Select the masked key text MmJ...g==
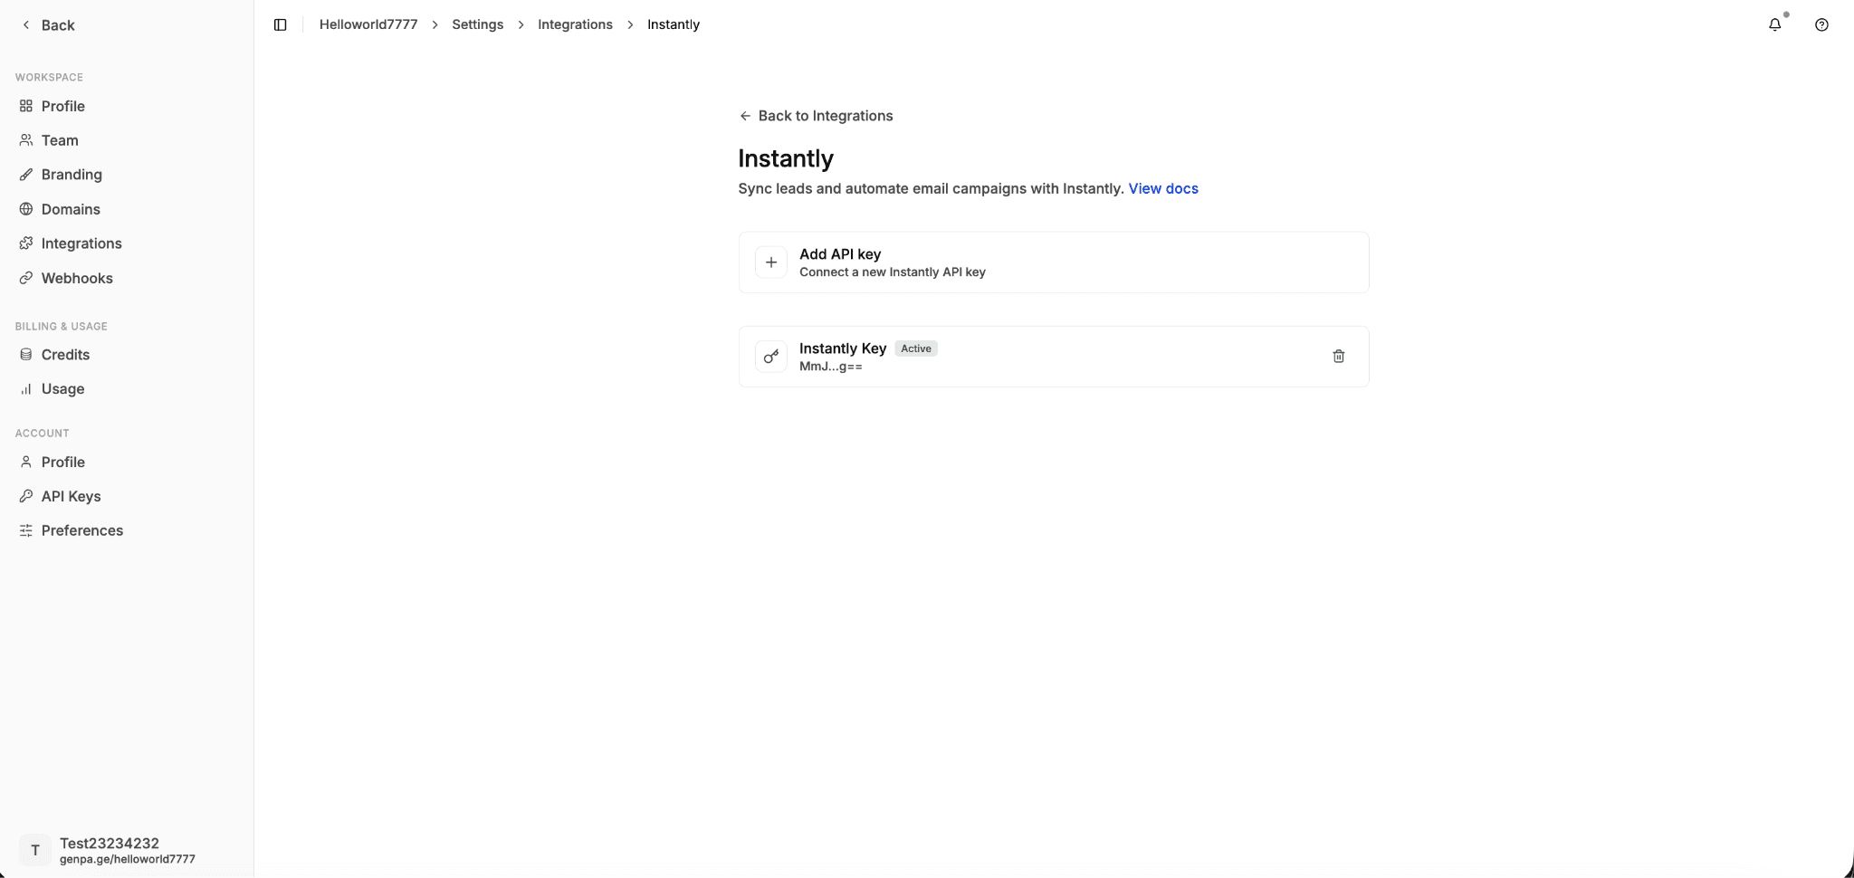 pos(831,367)
